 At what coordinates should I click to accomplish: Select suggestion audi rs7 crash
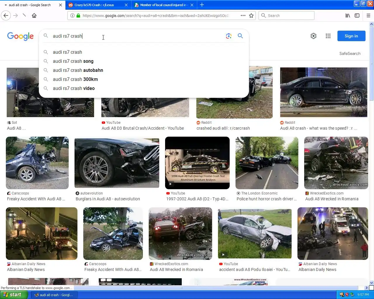point(67,52)
